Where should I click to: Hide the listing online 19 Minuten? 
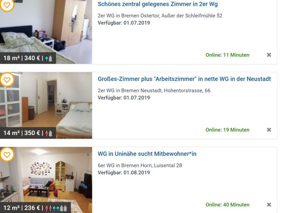[269, 130]
